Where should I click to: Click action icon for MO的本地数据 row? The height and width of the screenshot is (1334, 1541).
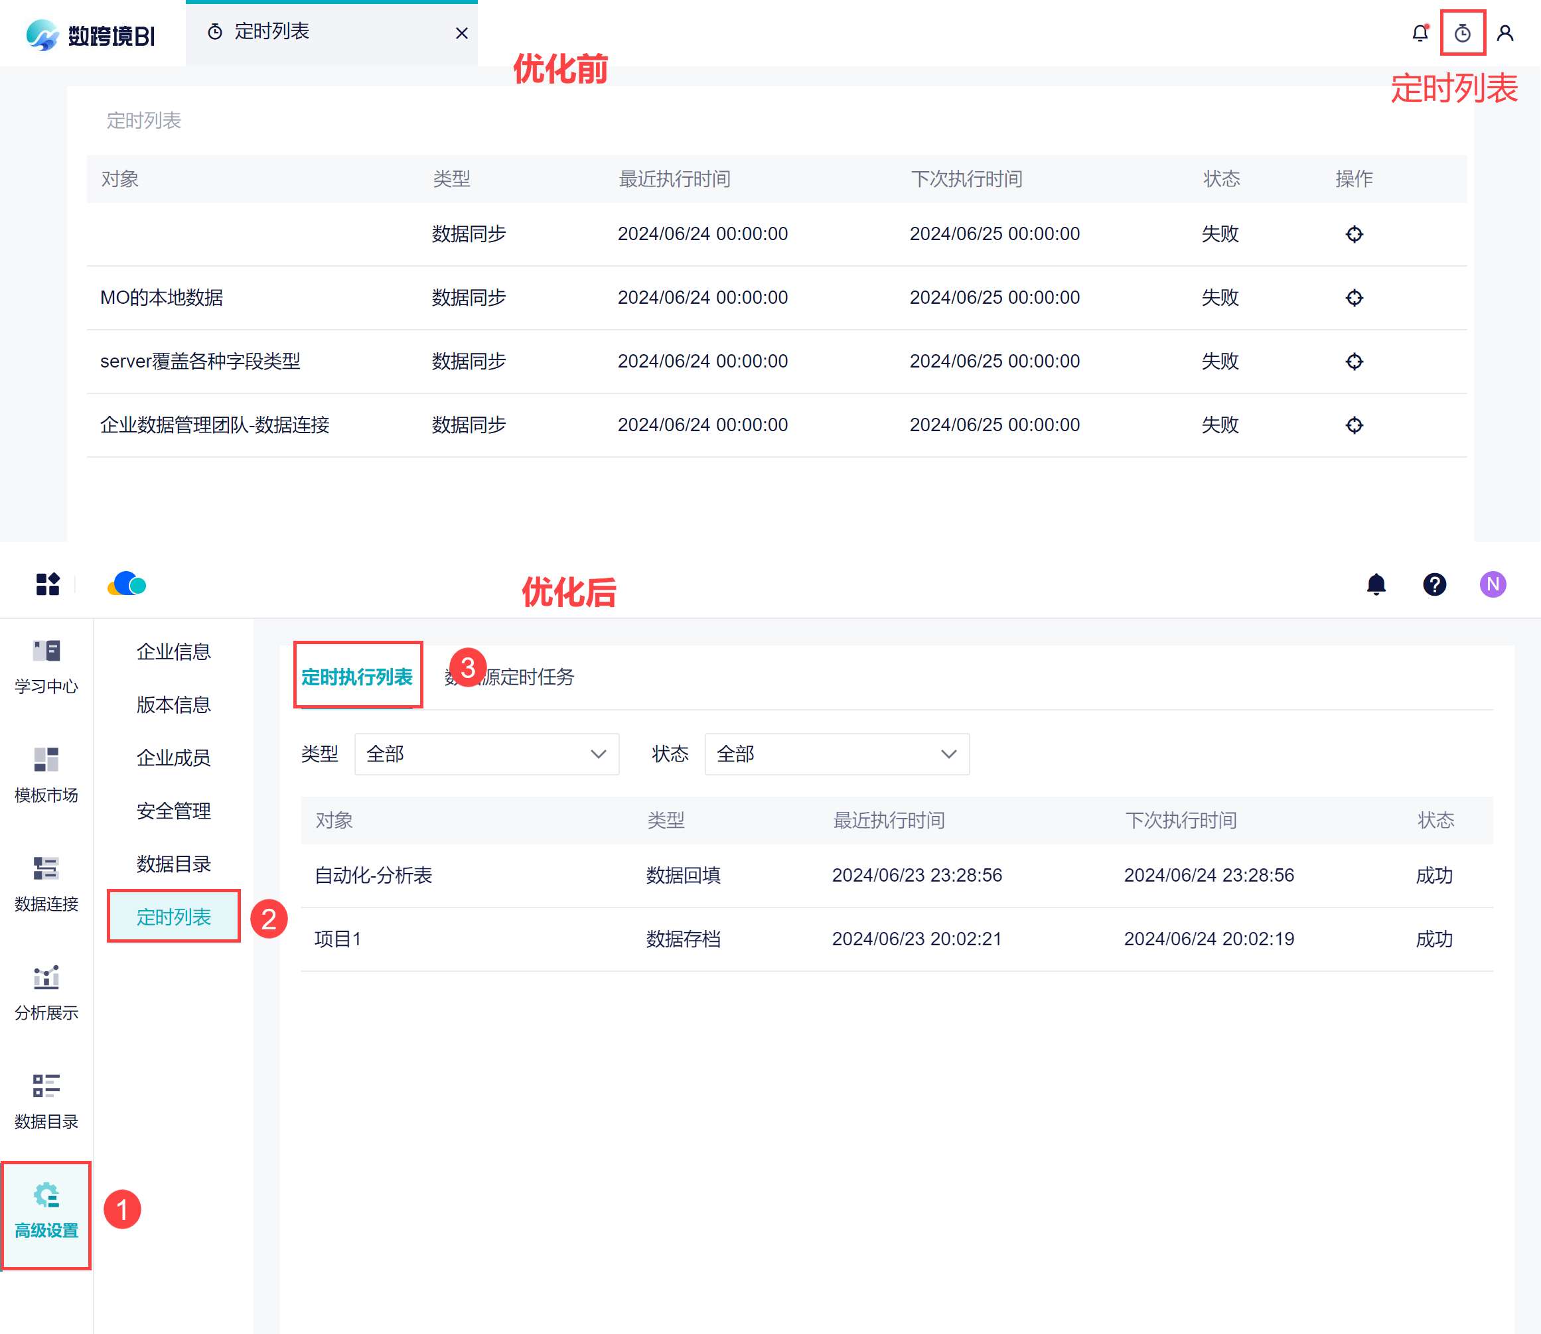[1354, 298]
